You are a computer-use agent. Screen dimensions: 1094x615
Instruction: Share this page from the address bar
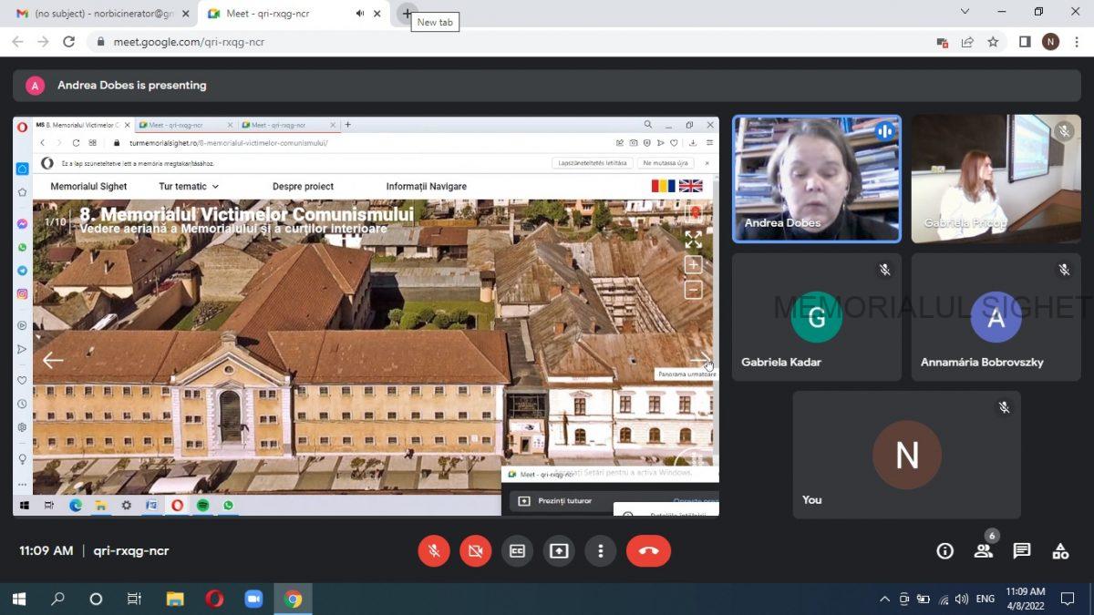pos(967,42)
